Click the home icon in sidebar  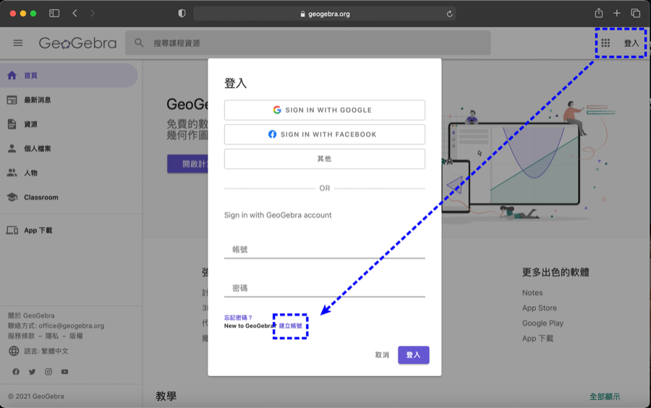click(x=12, y=75)
